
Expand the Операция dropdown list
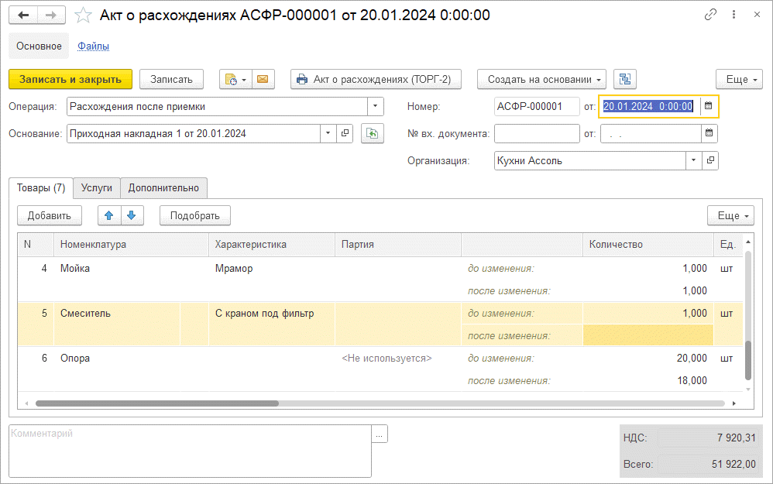click(x=375, y=106)
